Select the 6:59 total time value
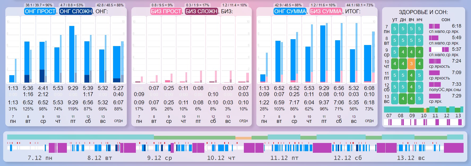This screenshot has width=471, height=166. click(279, 102)
